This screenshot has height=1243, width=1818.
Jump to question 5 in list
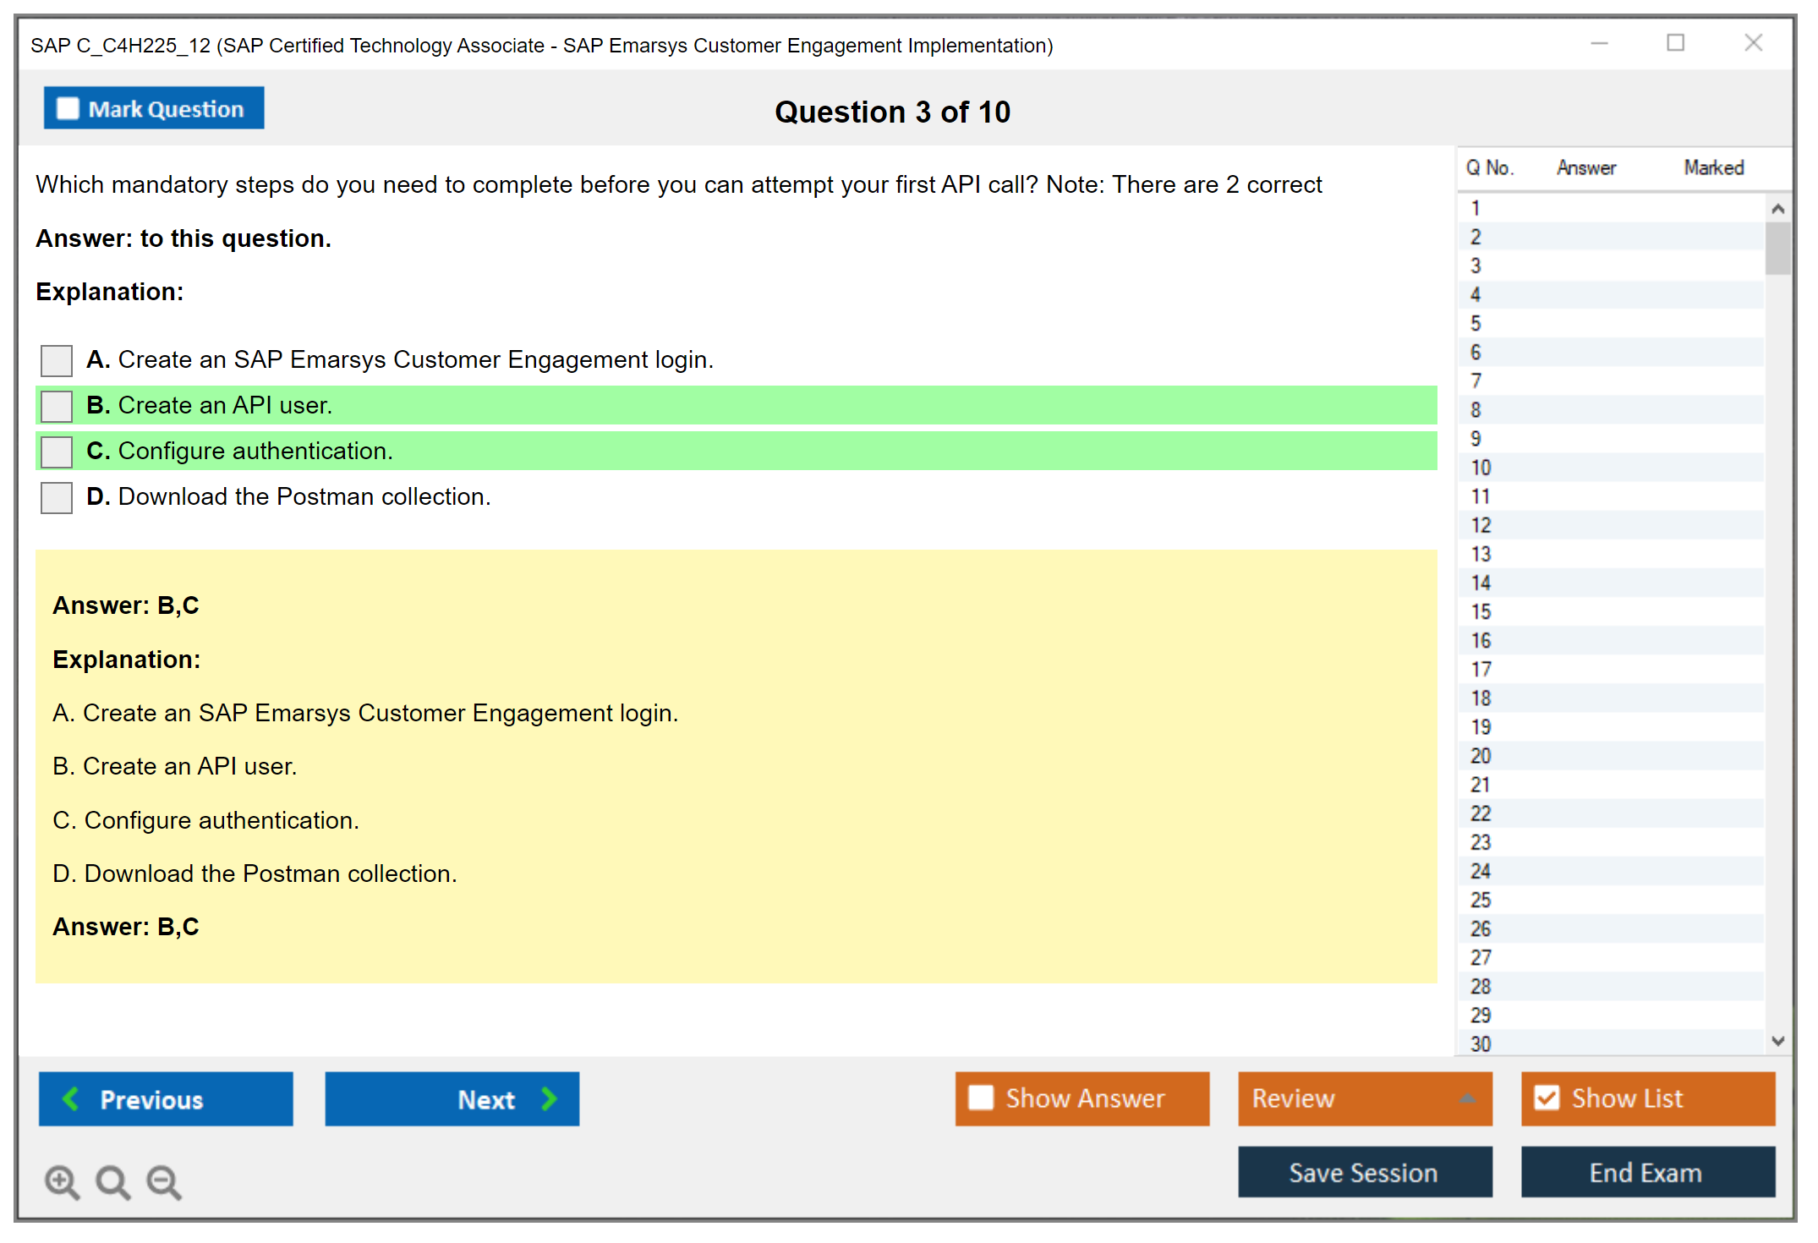pos(1476,324)
